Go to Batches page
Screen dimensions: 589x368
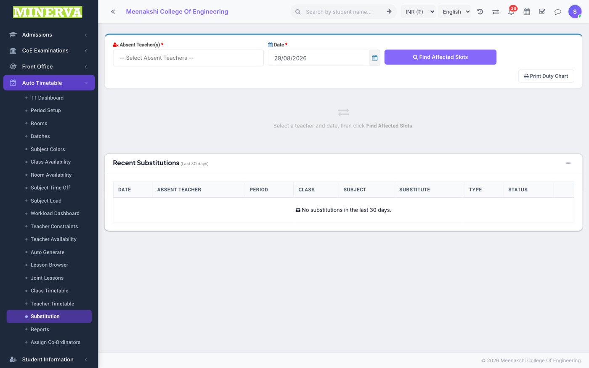click(40, 136)
